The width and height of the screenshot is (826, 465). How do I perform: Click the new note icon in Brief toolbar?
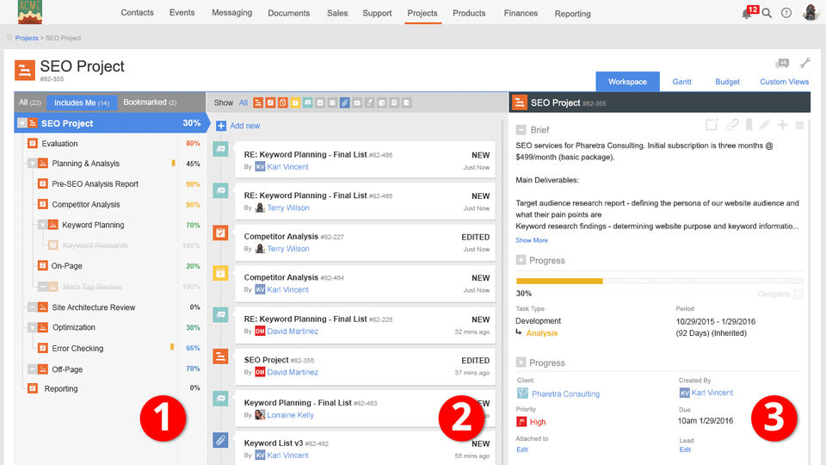click(712, 125)
